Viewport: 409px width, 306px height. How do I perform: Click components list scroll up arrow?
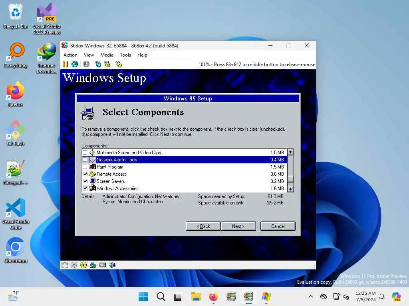point(290,152)
